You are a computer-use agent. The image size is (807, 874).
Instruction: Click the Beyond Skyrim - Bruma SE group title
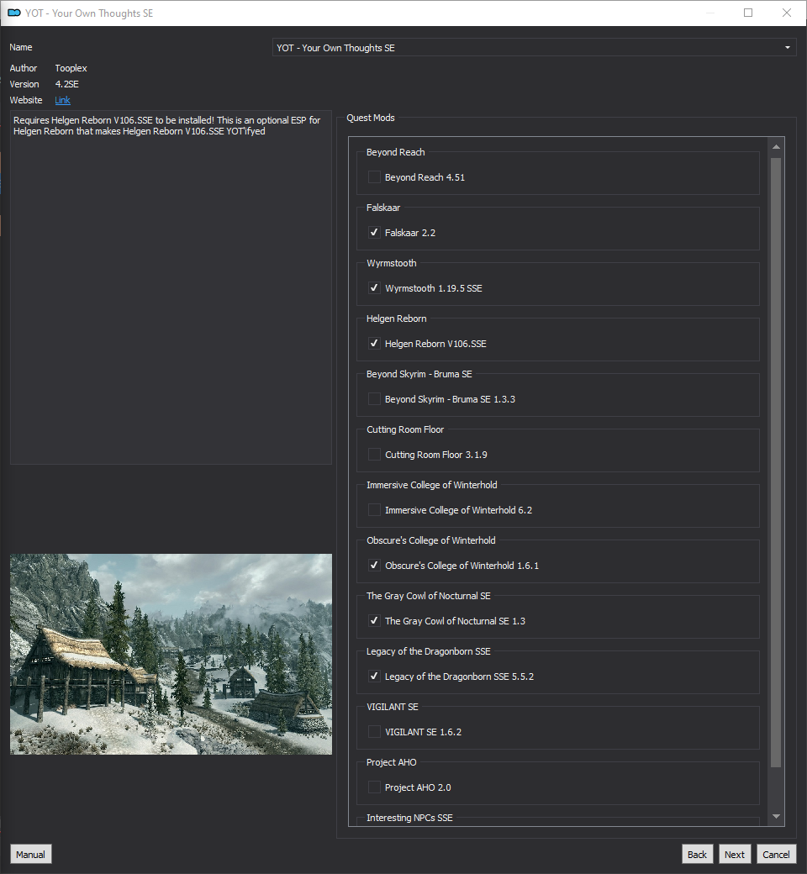click(x=419, y=374)
